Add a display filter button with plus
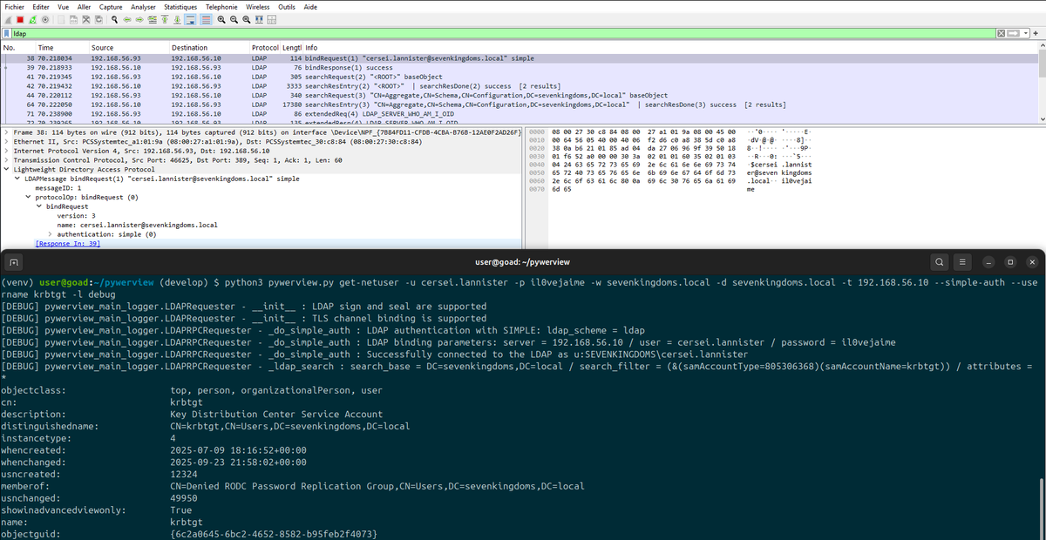This screenshot has width=1046, height=540. click(1036, 33)
